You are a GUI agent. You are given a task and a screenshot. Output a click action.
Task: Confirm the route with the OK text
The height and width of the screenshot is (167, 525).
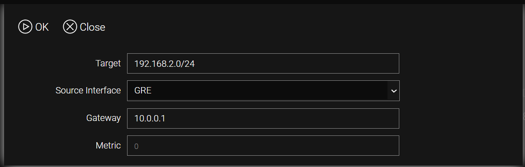coord(42,27)
